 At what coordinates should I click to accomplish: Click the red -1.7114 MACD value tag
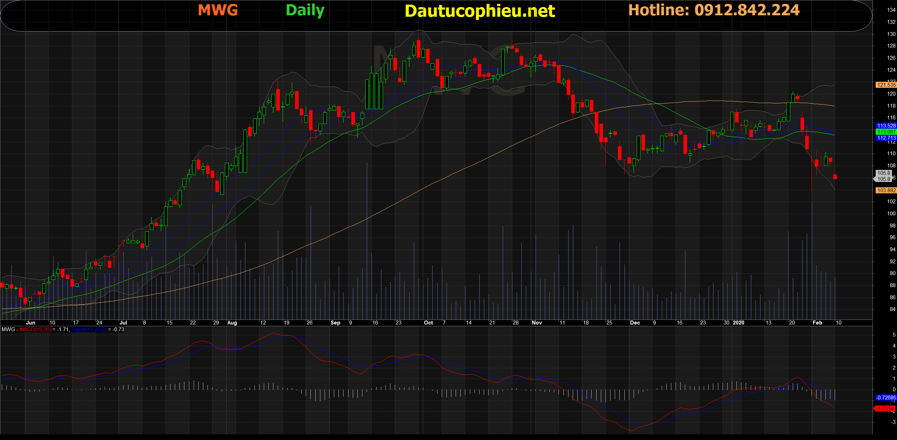click(886, 408)
